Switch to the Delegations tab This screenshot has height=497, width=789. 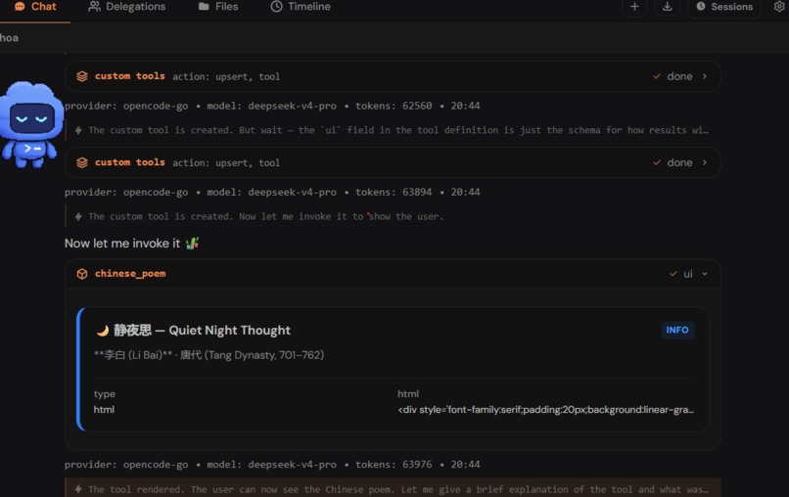127,7
